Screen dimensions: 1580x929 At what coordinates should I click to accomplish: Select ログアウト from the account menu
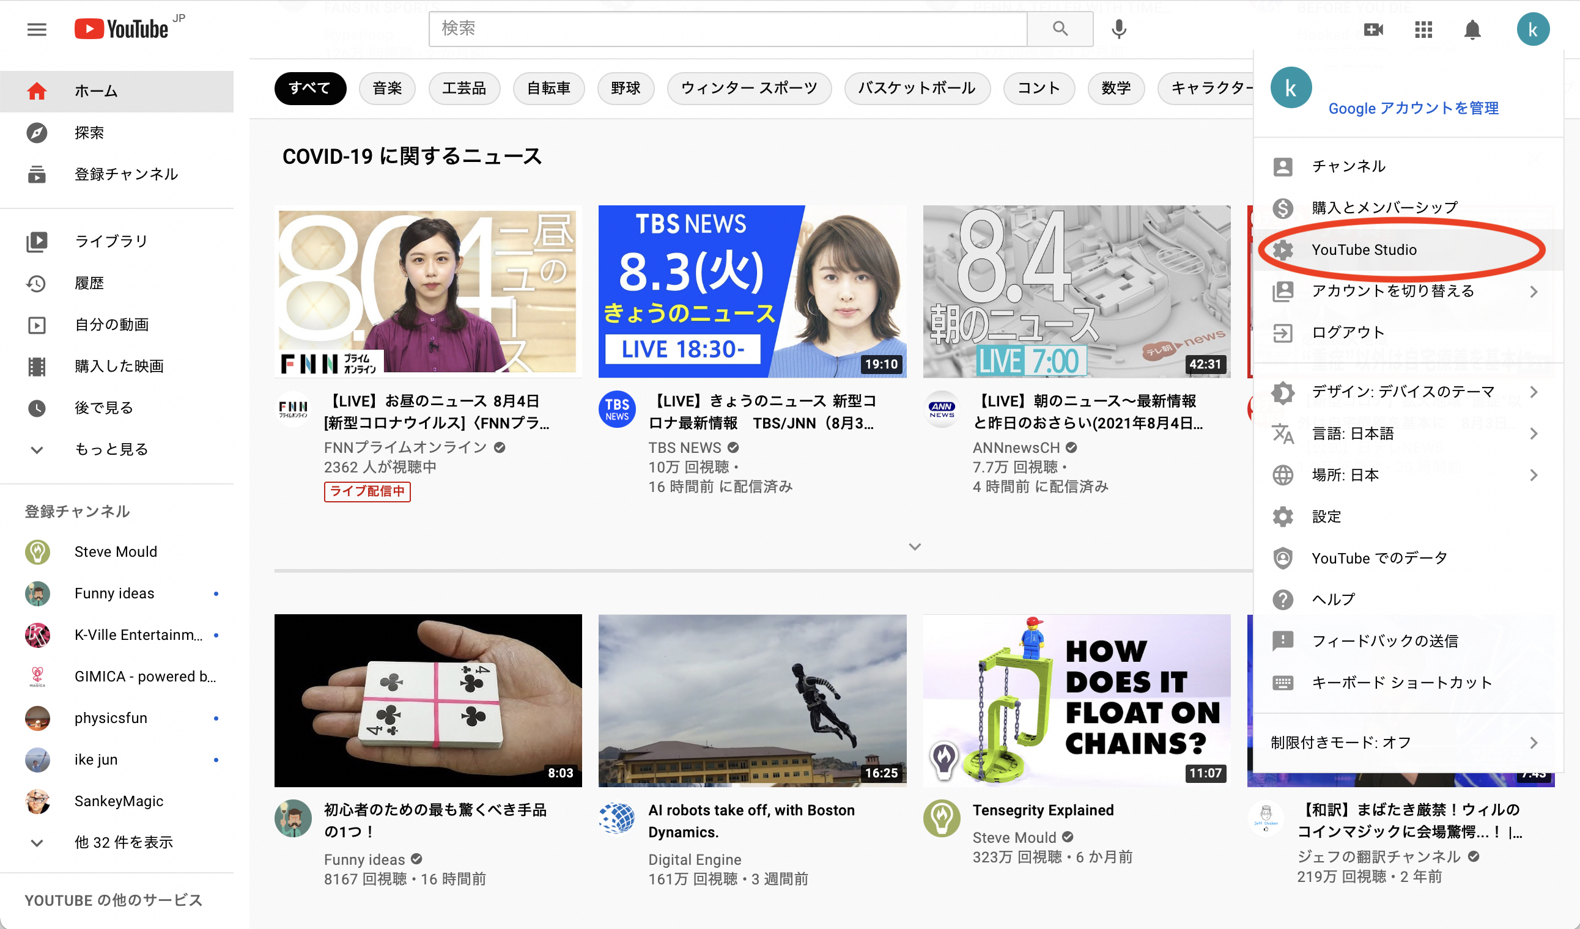1348,332
